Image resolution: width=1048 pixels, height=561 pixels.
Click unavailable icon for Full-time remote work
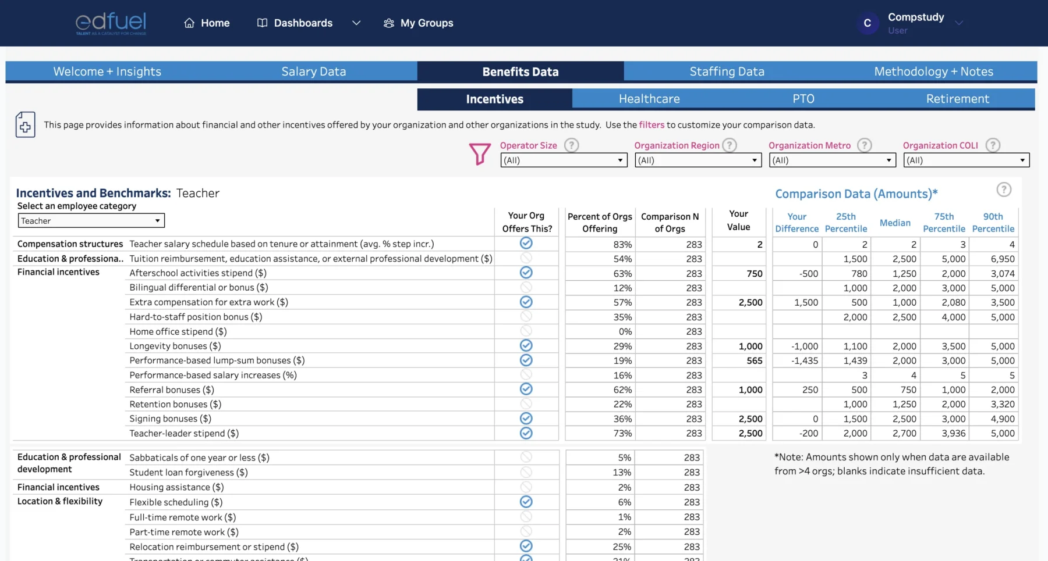[x=526, y=516]
